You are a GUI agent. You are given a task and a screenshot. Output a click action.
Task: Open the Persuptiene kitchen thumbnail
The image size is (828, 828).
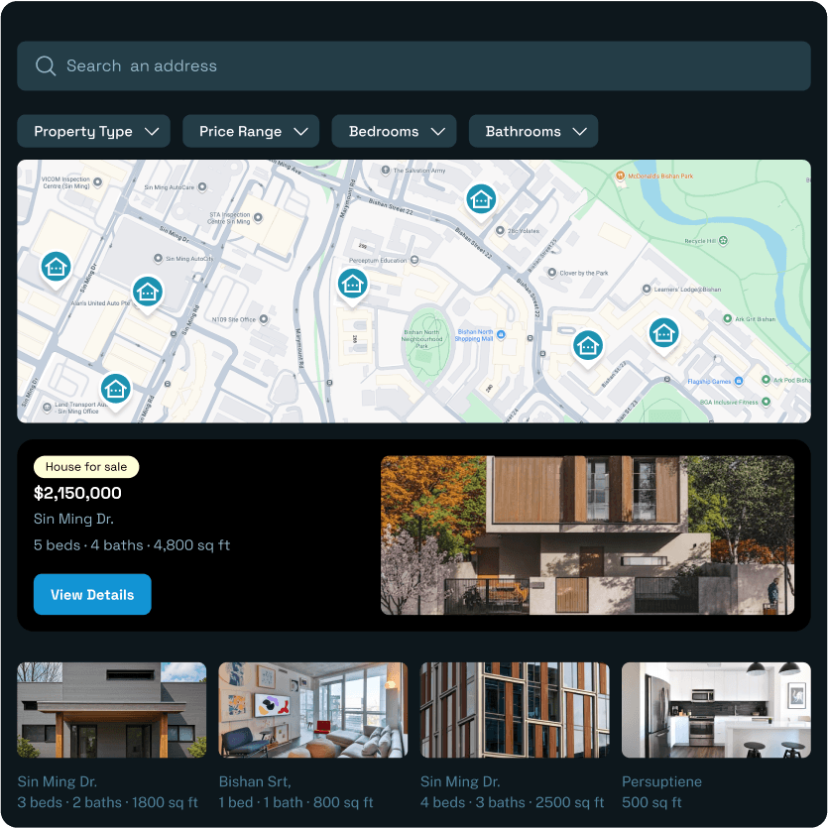(716, 709)
